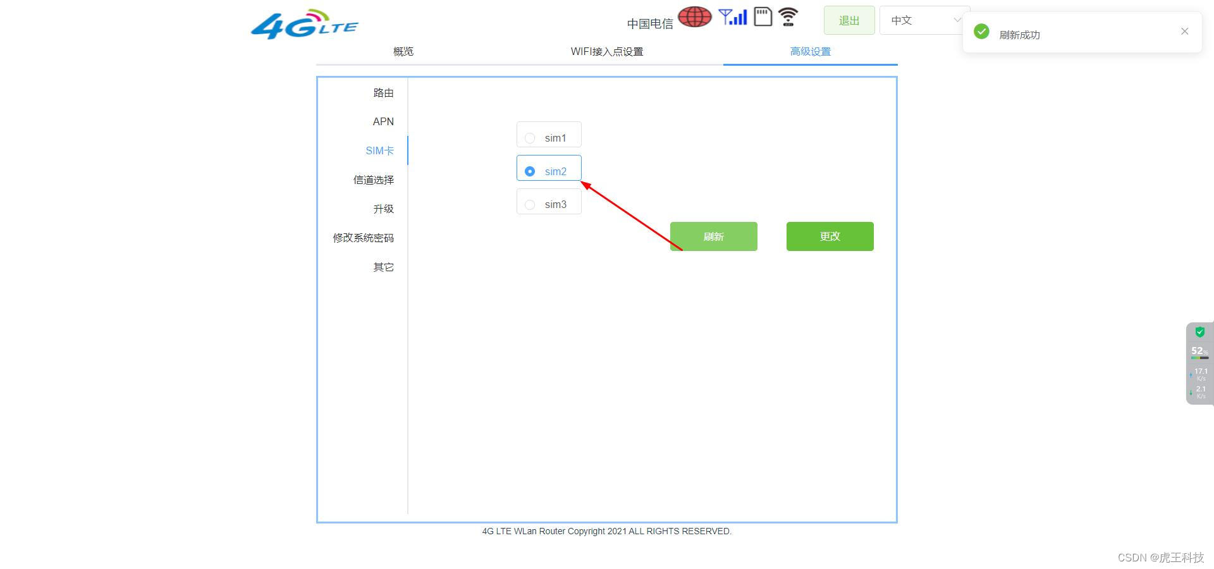Select the sim1 radio button
Screen dimensions: 1214x569
(x=530, y=137)
